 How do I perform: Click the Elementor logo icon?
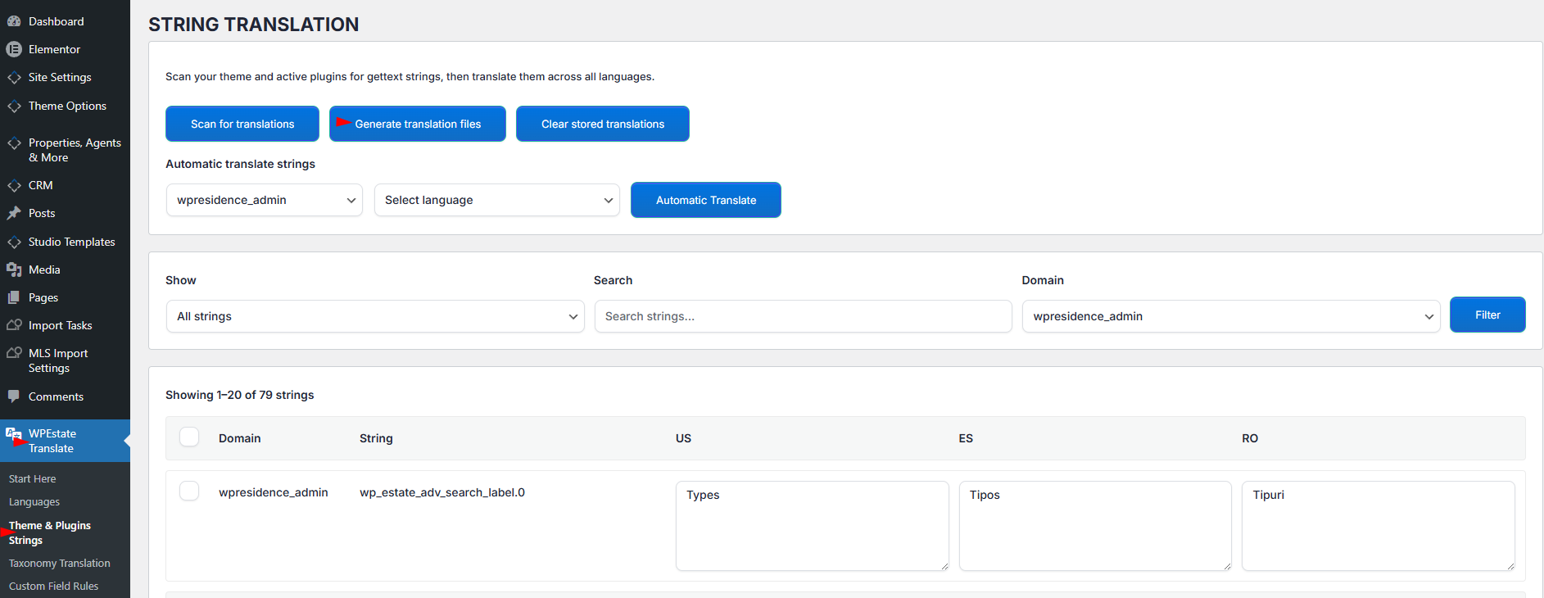14,49
